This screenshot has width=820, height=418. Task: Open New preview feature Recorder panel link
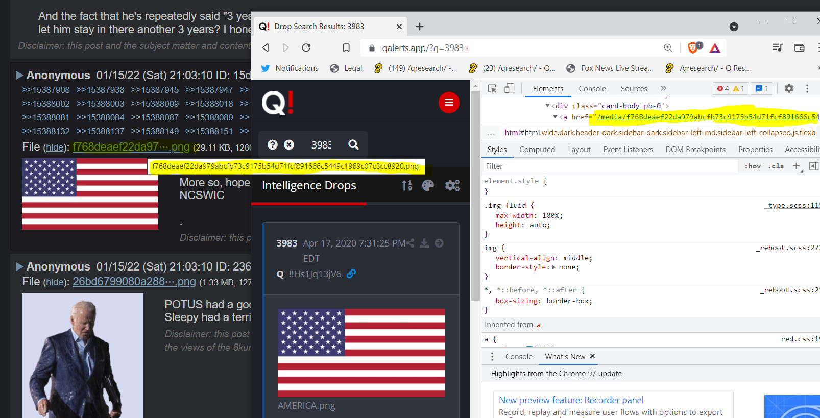click(571, 400)
